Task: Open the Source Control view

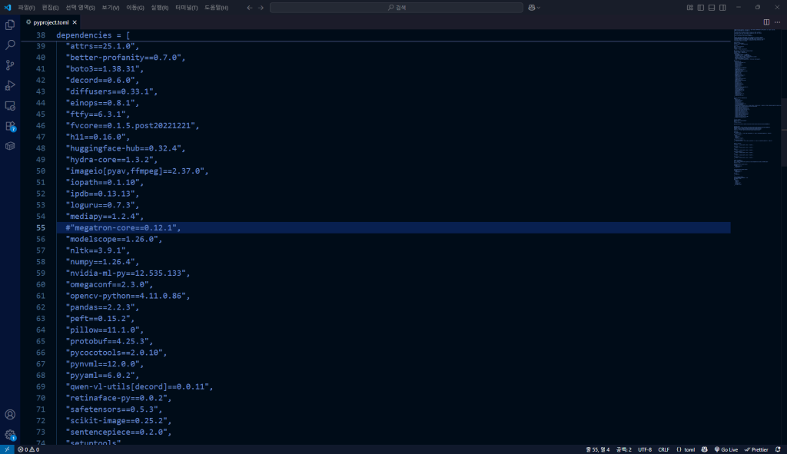Action: click(x=10, y=65)
